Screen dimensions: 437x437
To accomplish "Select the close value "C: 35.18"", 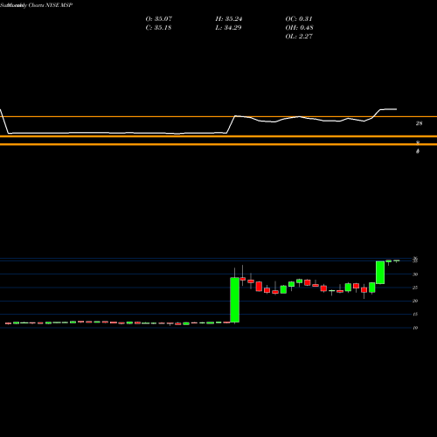I will [x=158, y=28].
